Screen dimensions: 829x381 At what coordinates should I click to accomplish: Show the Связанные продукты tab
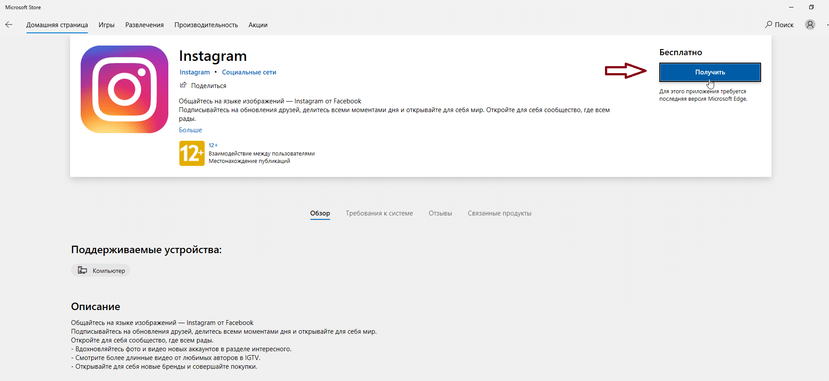(x=499, y=213)
